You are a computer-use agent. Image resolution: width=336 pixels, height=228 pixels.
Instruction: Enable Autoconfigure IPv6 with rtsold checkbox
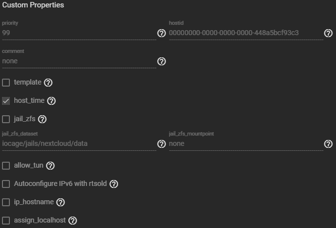[6, 184]
